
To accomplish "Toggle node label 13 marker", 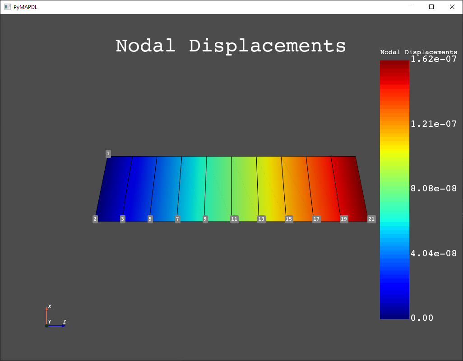I will pos(261,219).
